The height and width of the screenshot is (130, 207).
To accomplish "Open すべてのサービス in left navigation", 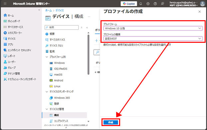I will click(x=13, y=27).
